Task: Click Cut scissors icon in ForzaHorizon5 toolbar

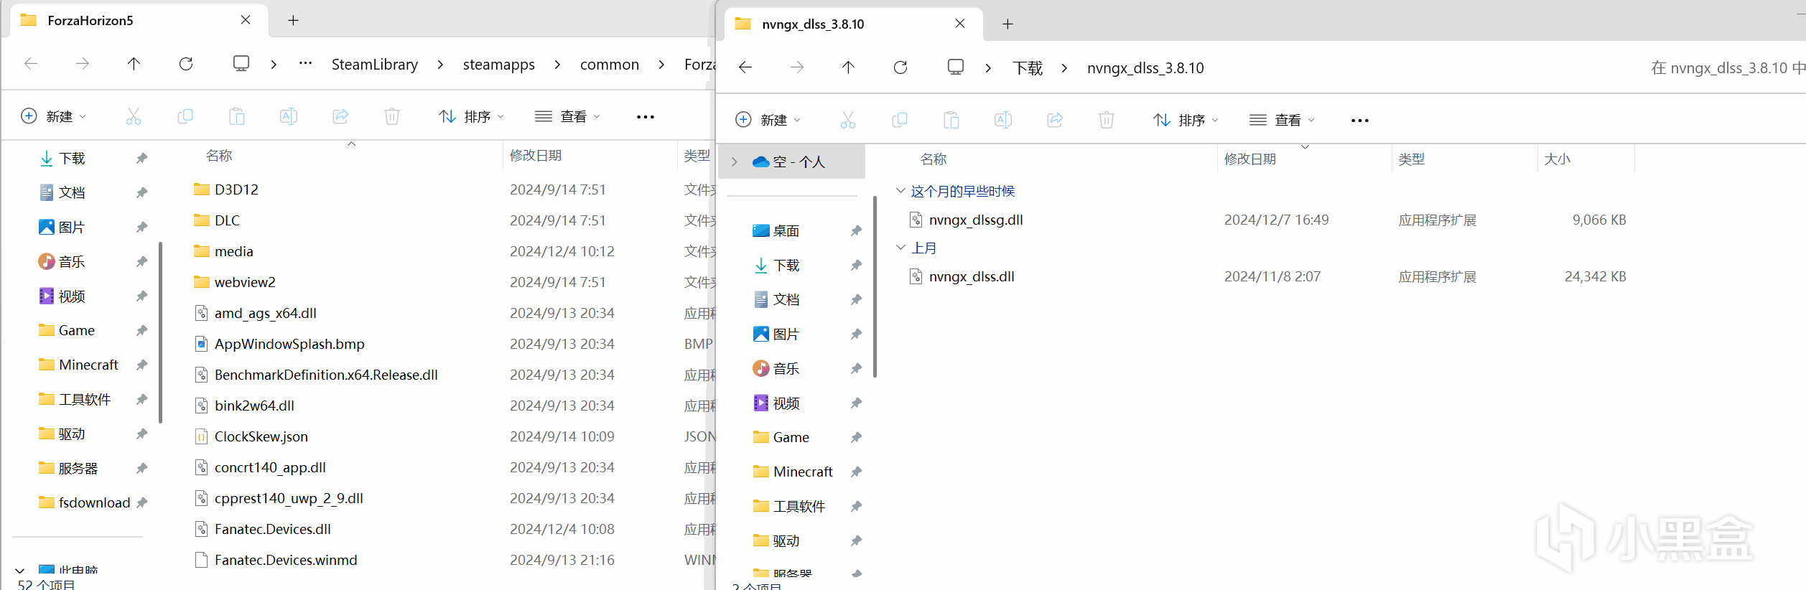Action: point(134,116)
